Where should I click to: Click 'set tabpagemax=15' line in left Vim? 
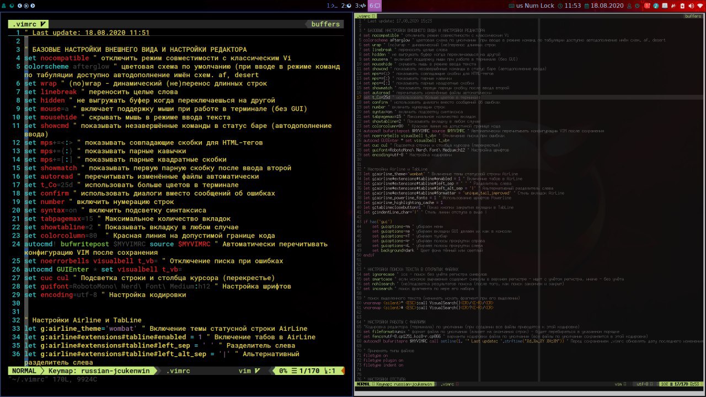coord(127,218)
